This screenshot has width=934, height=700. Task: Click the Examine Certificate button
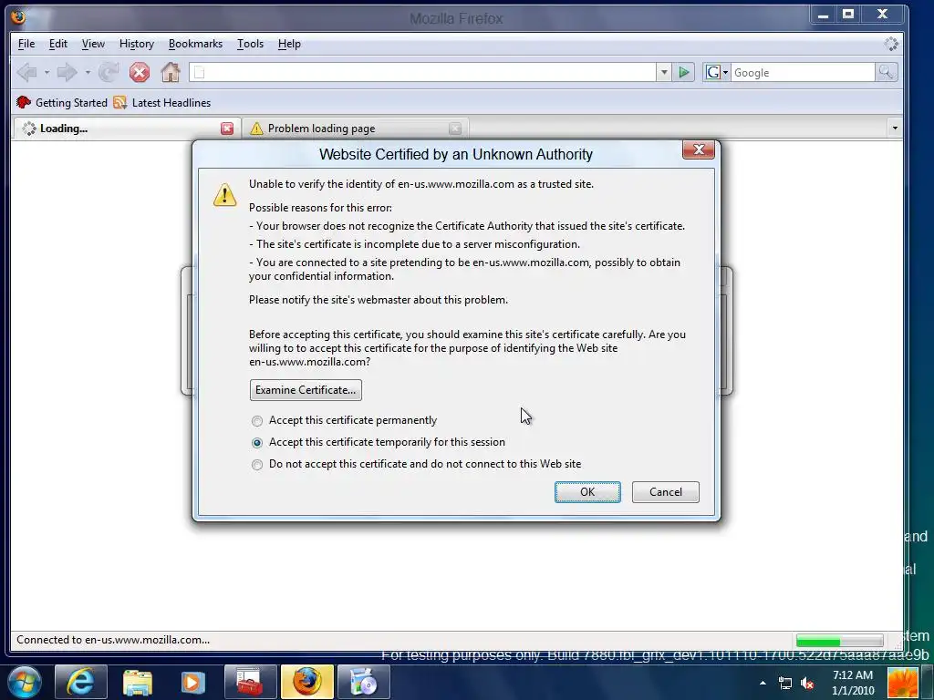coord(306,390)
